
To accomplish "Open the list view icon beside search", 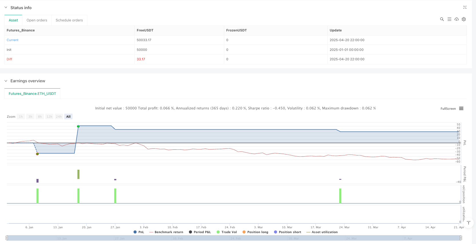I will point(449,19).
